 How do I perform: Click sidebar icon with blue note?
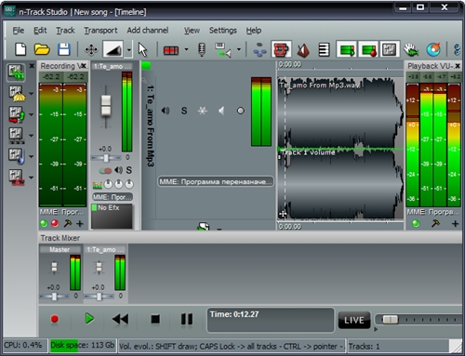(17, 156)
